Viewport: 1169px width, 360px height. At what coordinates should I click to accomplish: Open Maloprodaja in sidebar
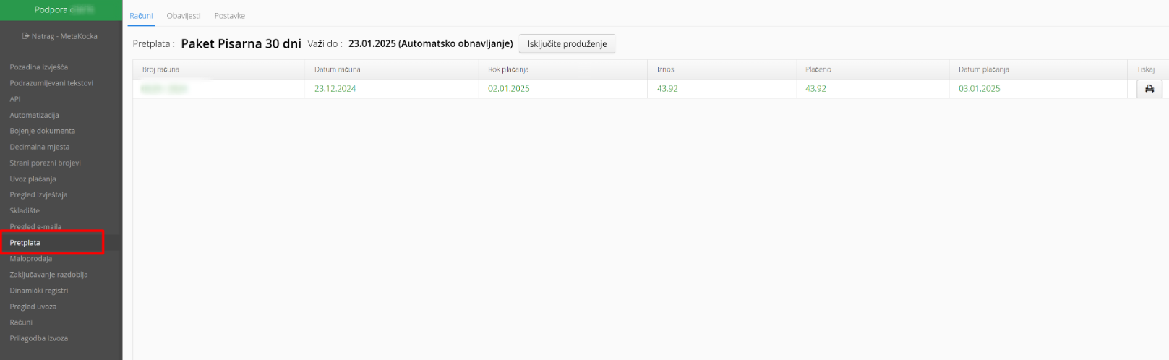tap(31, 258)
